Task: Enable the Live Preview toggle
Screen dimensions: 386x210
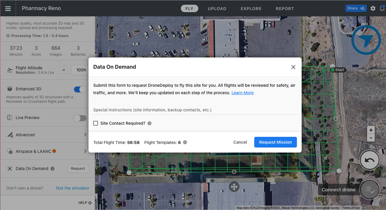Action: tap(80, 118)
